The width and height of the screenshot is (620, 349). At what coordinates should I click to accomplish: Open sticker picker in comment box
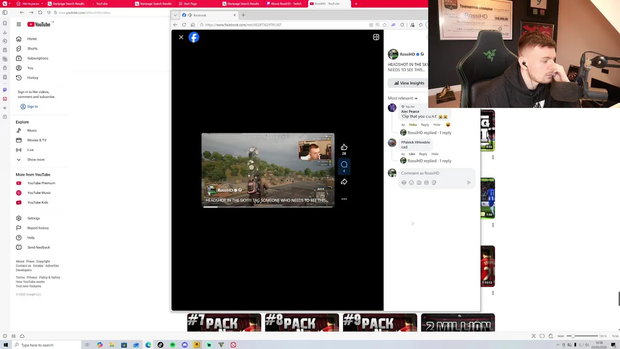434,183
